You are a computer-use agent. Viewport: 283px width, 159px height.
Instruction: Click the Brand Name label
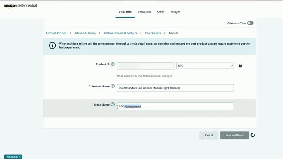102,105
